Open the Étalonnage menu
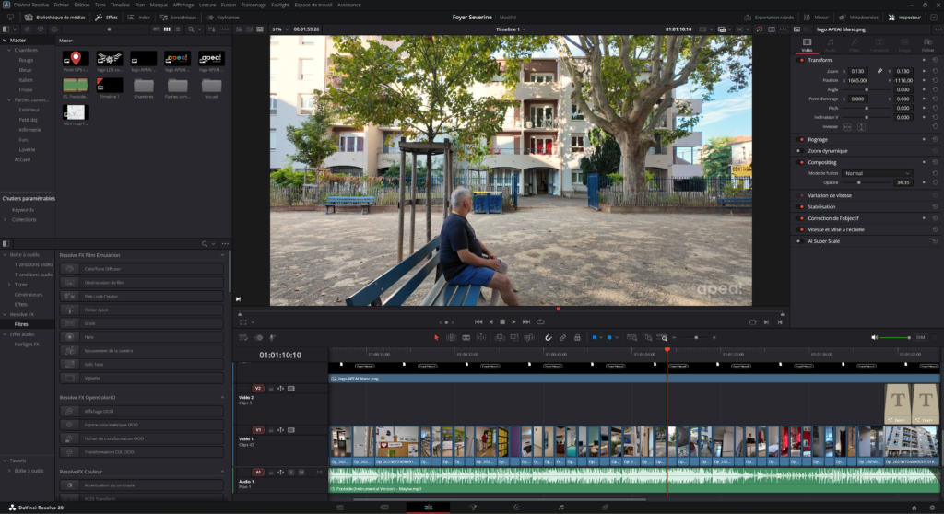944x514 pixels. coord(254,5)
